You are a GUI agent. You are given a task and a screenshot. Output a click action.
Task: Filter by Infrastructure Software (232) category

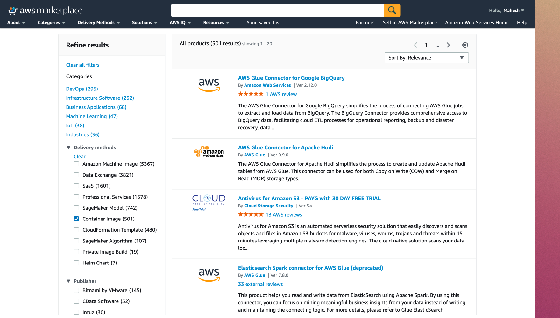[x=100, y=98]
